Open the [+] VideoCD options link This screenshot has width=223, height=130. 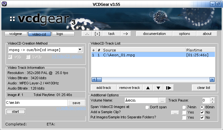[67, 56]
